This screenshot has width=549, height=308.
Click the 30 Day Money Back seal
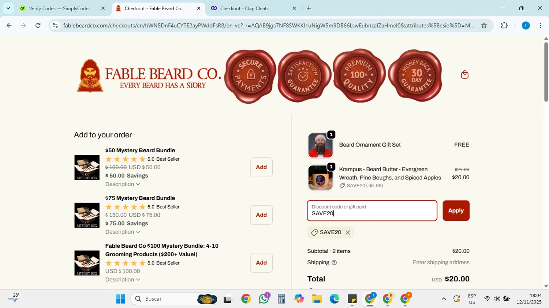point(415,76)
